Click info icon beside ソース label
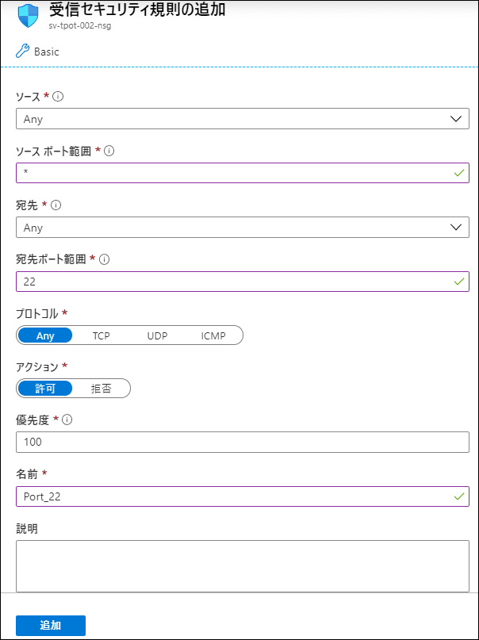This screenshot has width=479, height=640. click(58, 96)
